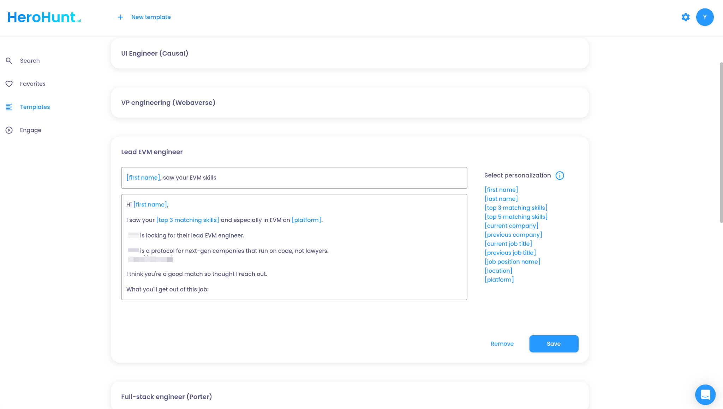Click the Templates lines icon

pyautogui.click(x=9, y=107)
